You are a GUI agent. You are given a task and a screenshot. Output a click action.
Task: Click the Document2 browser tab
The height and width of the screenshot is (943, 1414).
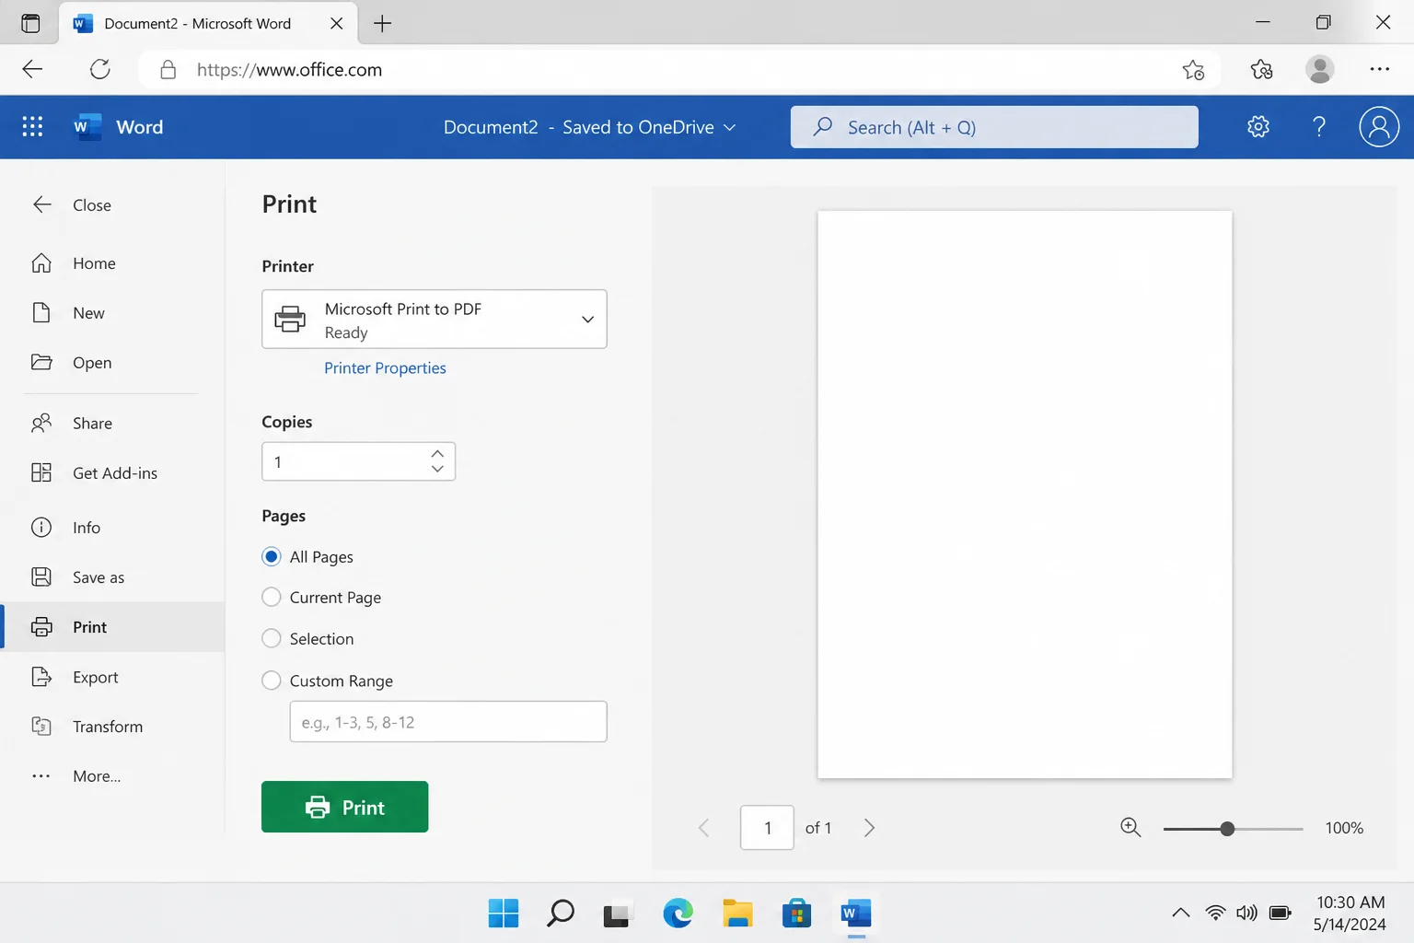[x=209, y=23]
